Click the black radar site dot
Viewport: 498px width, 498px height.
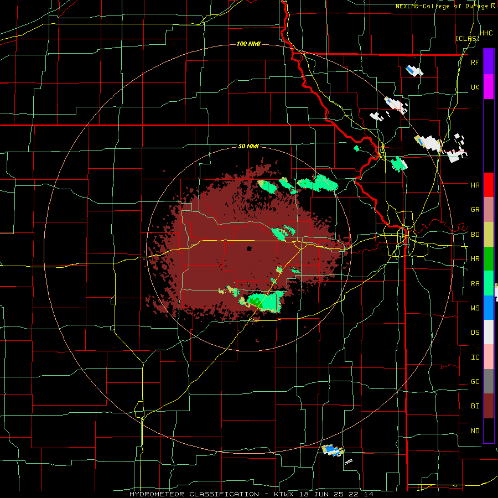click(x=249, y=248)
